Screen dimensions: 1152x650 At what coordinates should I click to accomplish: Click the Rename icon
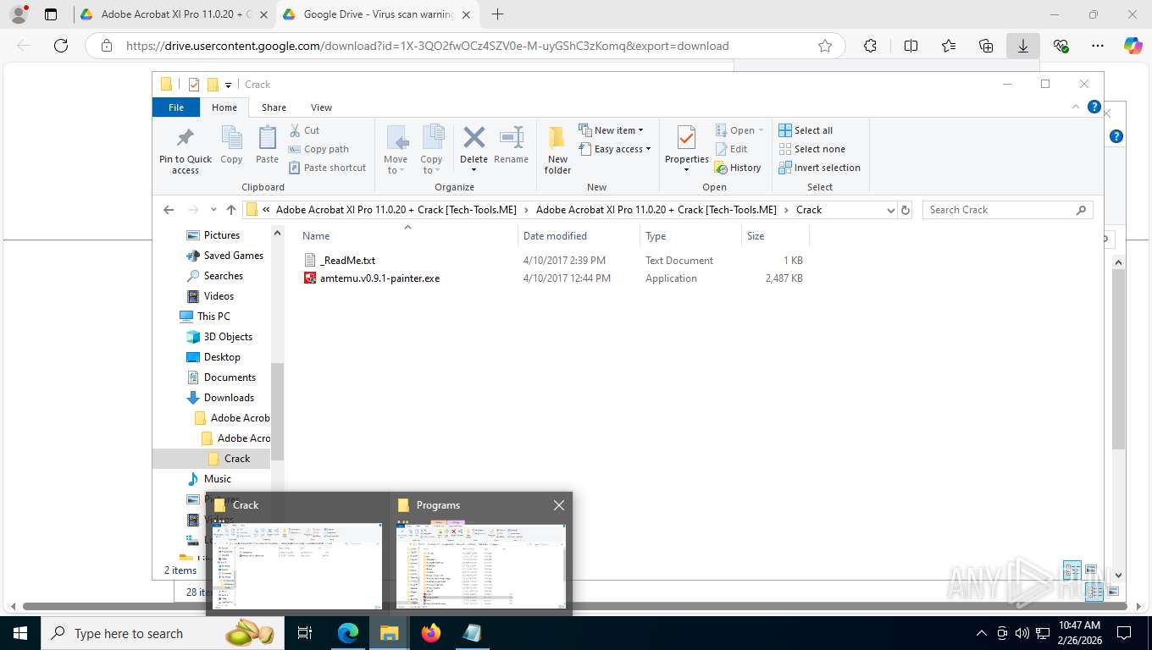pyautogui.click(x=511, y=137)
